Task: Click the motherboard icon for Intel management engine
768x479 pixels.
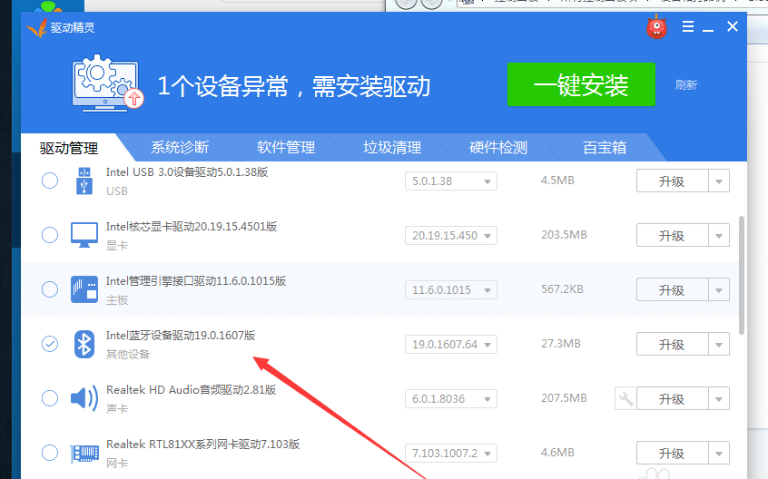Action: point(84,289)
